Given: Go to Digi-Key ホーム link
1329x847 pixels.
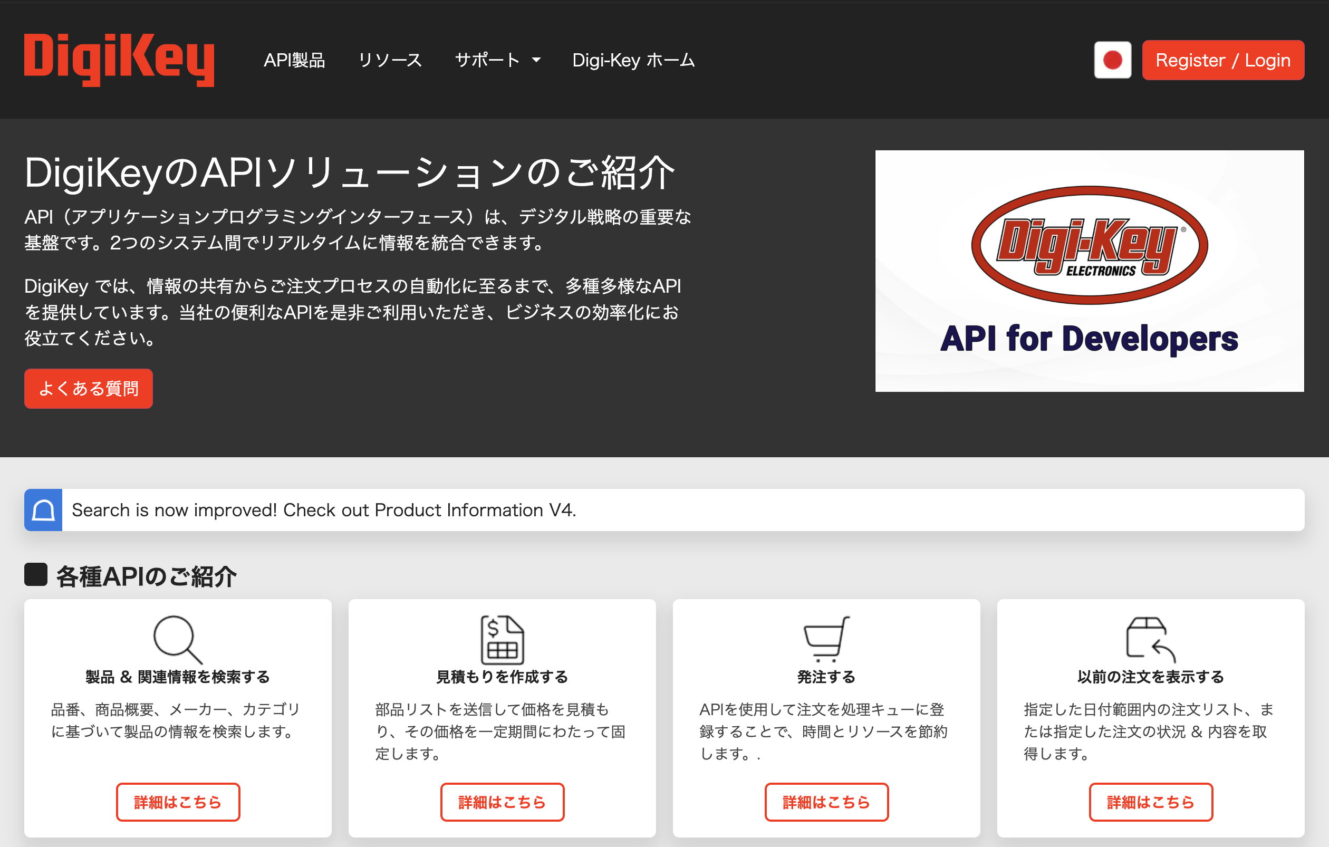Looking at the screenshot, I should [633, 60].
